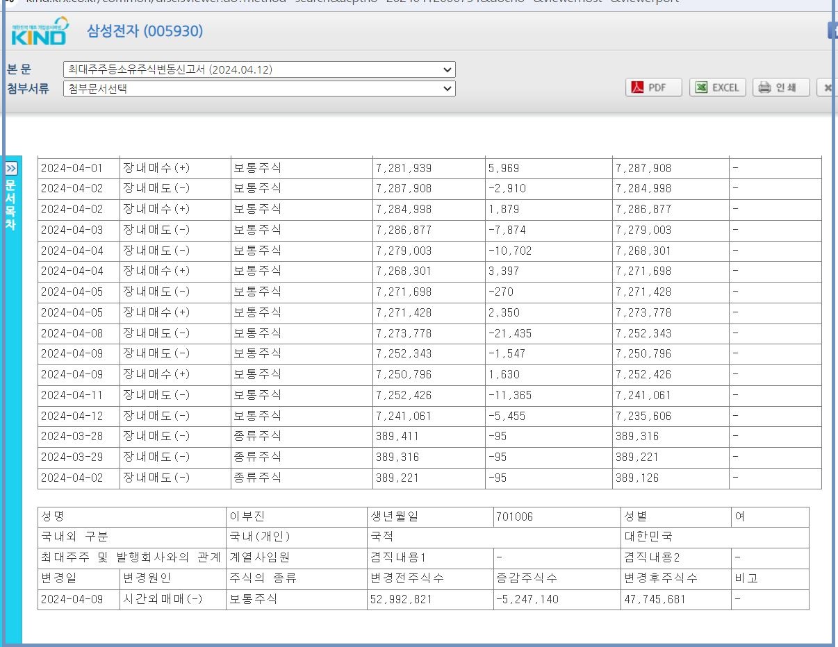Select the 주식의 종류 header cell
This screenshot has height=647, width=838.
pyautogui.click(x=297, y=578)
